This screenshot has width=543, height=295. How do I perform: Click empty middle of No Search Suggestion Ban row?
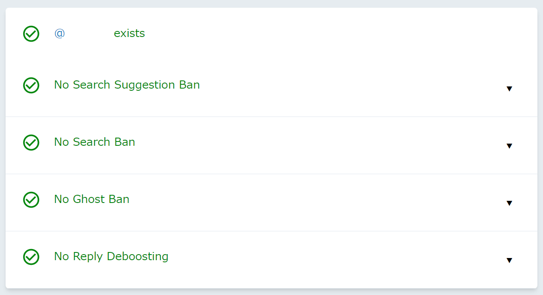pyautogui.click(x=344, y=88)
